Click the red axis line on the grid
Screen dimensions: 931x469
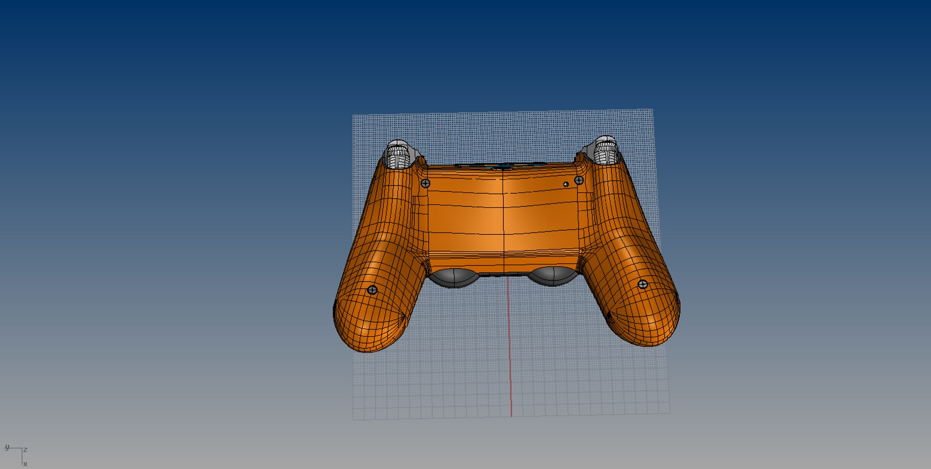509,346
